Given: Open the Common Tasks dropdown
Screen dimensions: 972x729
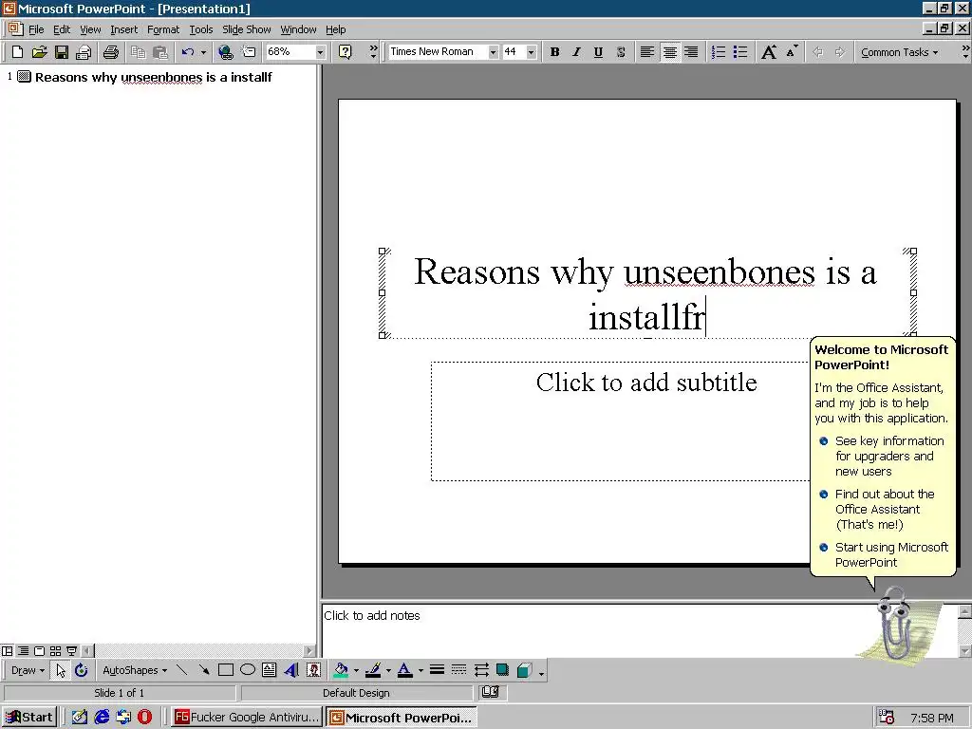Looking at the screenshot, I should tap(899, 52).
